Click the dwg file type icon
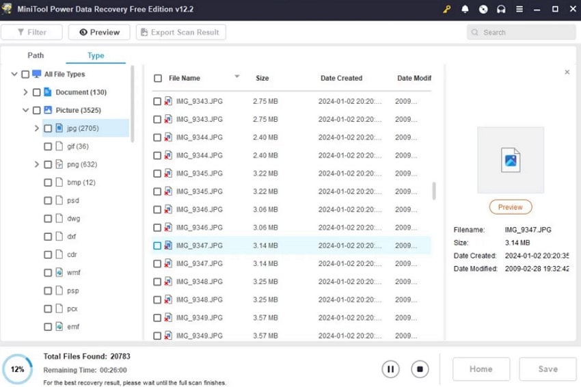This screenshot has height=387, width=581. point(59,218)
